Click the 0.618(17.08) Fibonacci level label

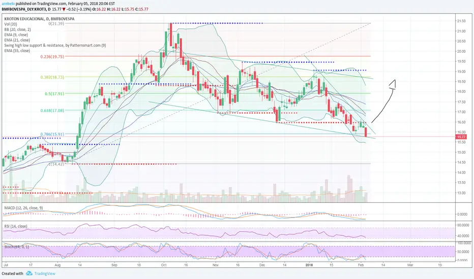click(52, 111)
